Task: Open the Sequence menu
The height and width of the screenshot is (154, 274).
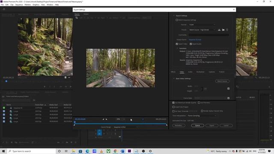Action: 19,5
